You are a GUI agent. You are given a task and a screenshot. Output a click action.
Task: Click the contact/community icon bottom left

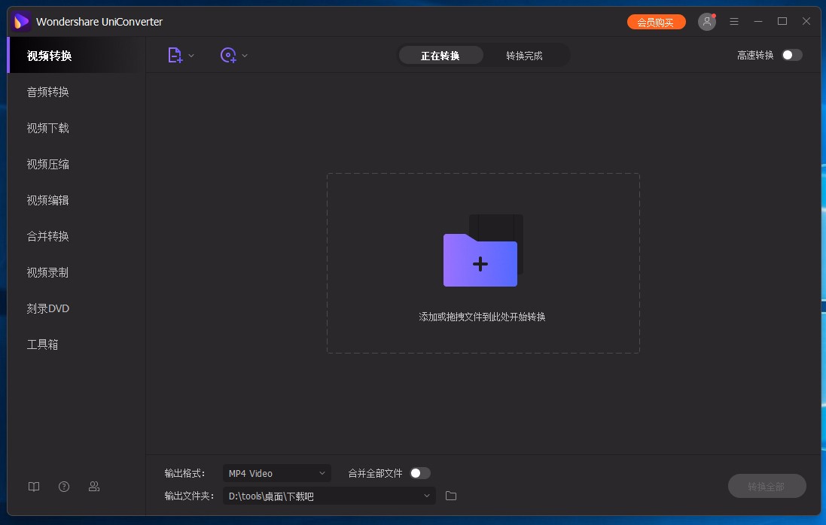[93, 487]
